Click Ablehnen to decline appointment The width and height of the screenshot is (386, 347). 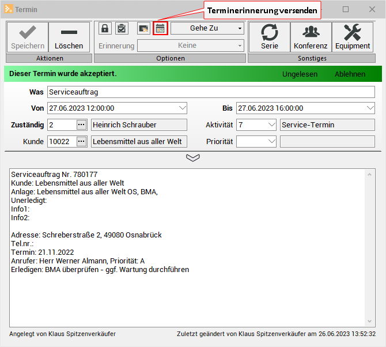(x=350, y=74)
